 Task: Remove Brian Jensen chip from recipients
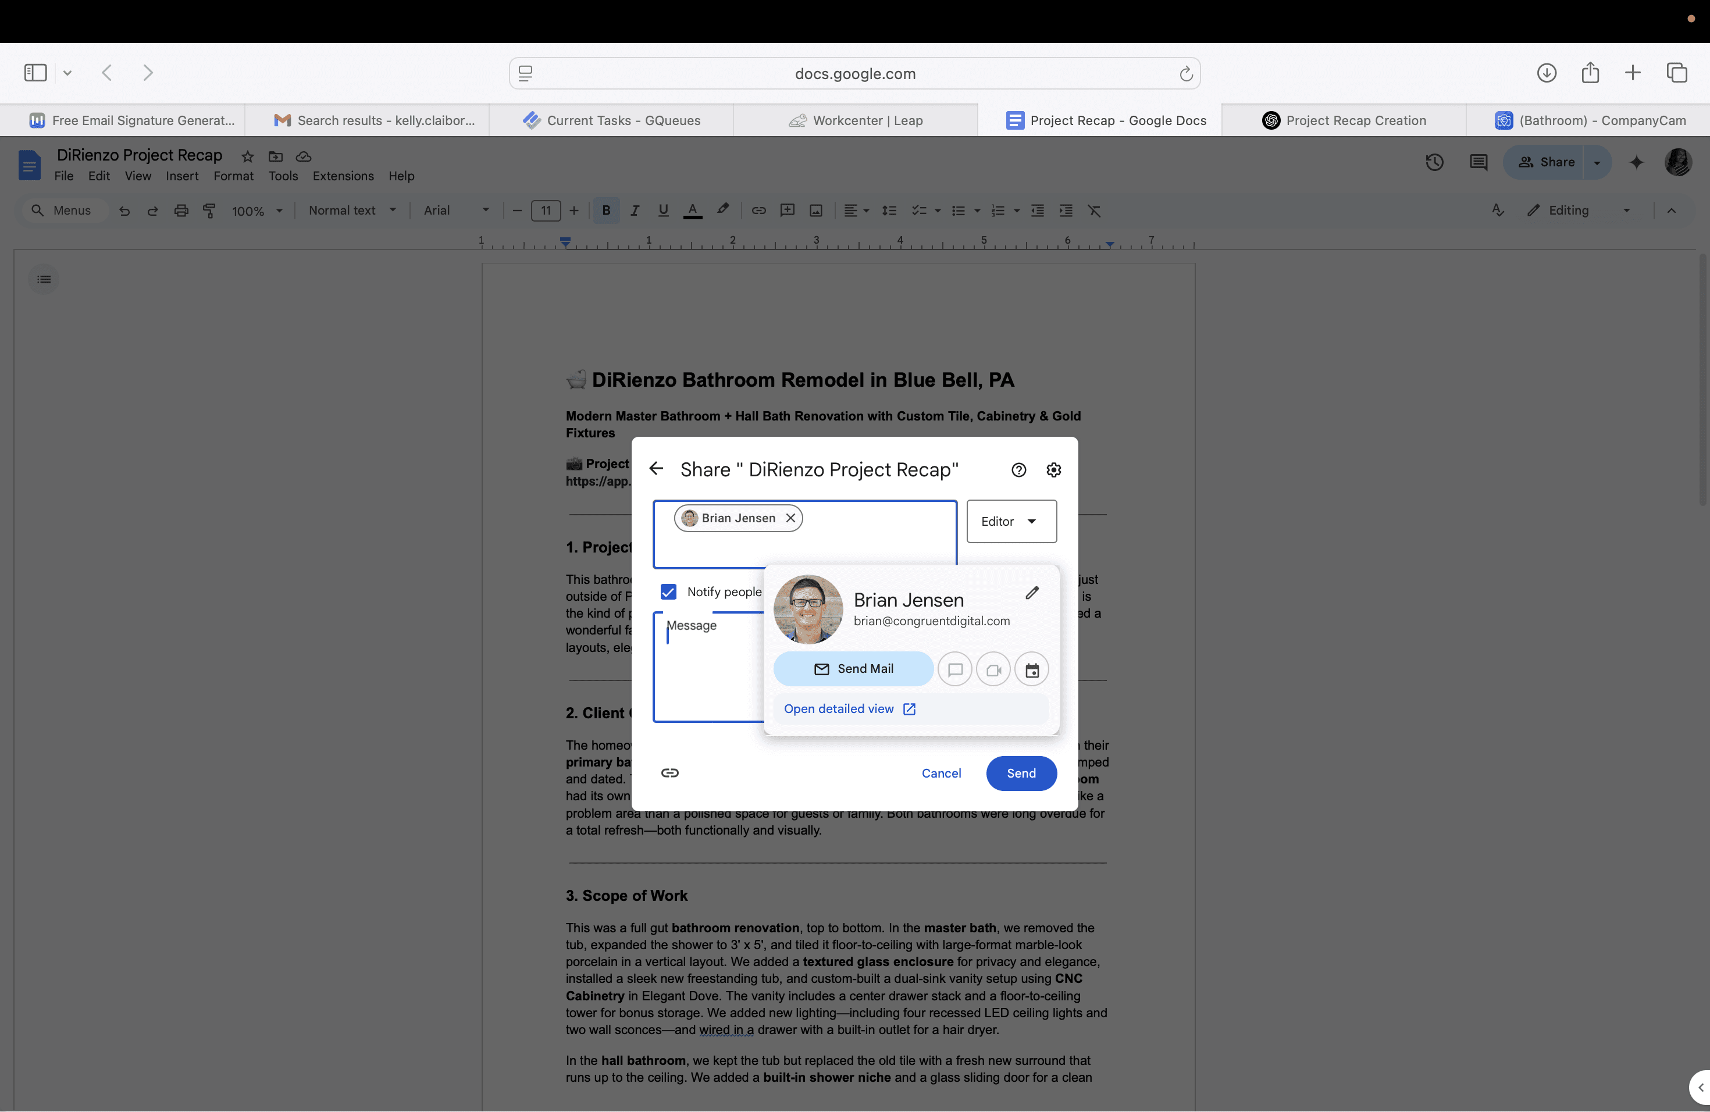pos(790,518)
